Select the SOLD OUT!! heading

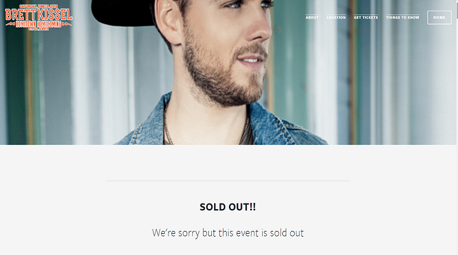(x=228, y=207)
